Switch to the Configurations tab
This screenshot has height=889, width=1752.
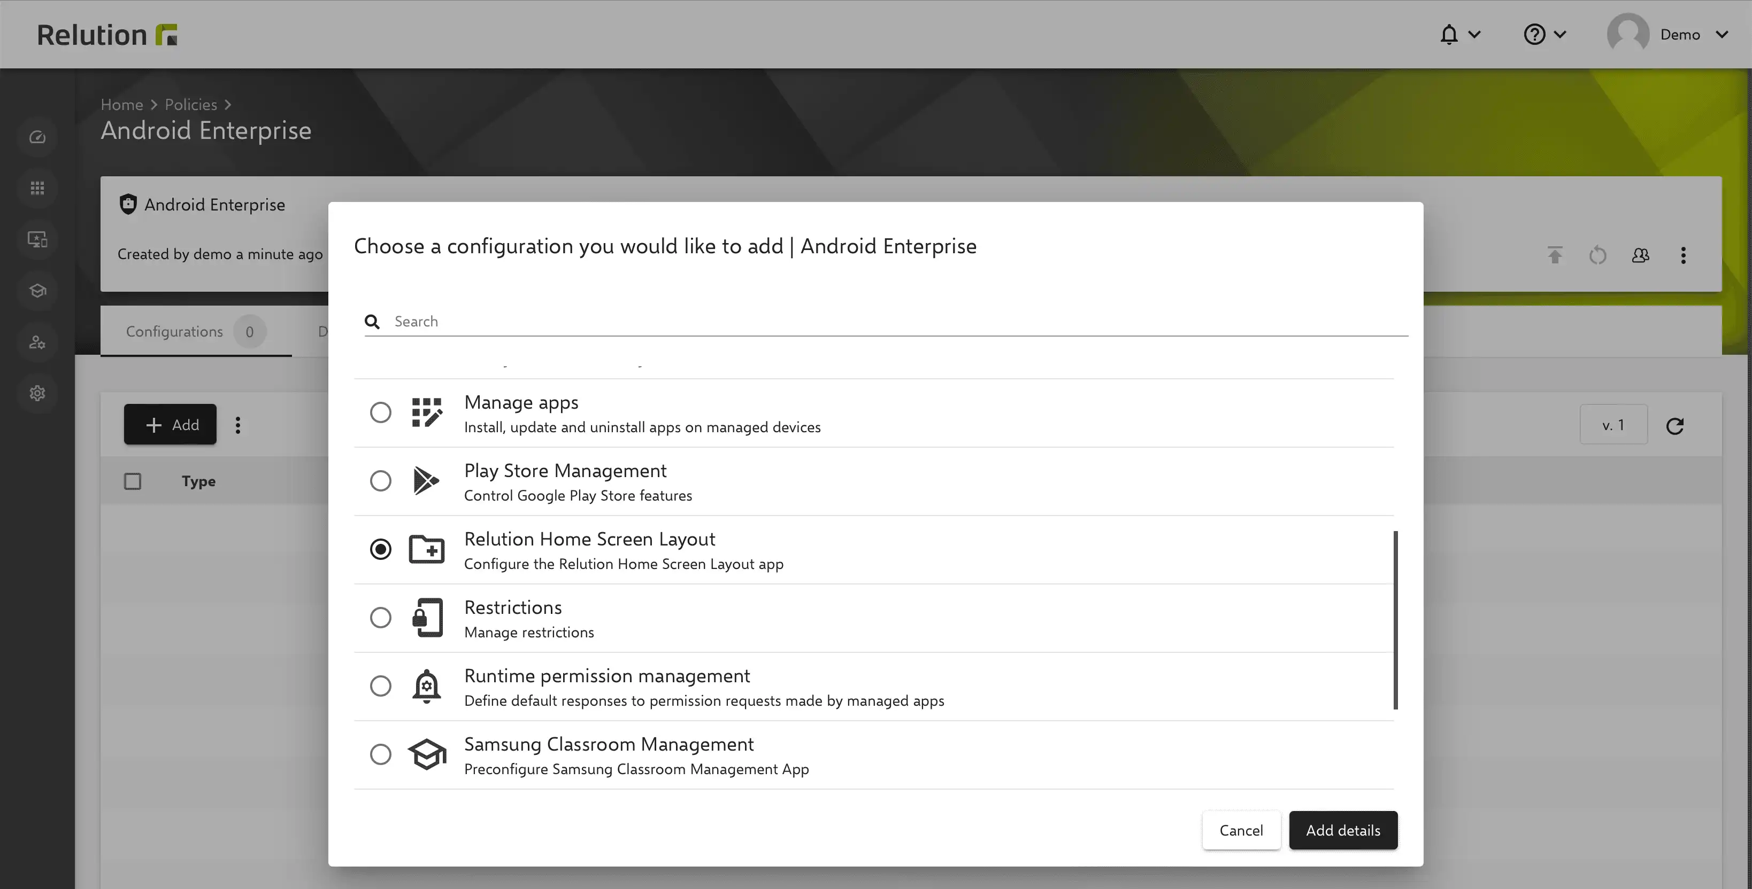[x=196, y=331]
